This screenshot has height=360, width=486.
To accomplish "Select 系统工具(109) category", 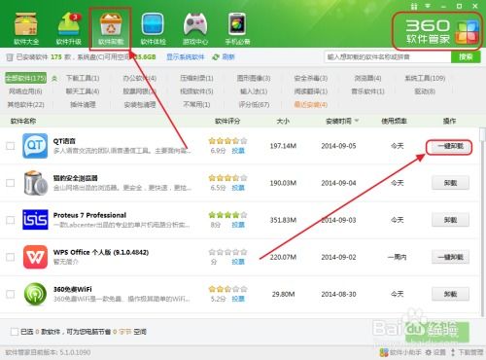I will [425, 78].
